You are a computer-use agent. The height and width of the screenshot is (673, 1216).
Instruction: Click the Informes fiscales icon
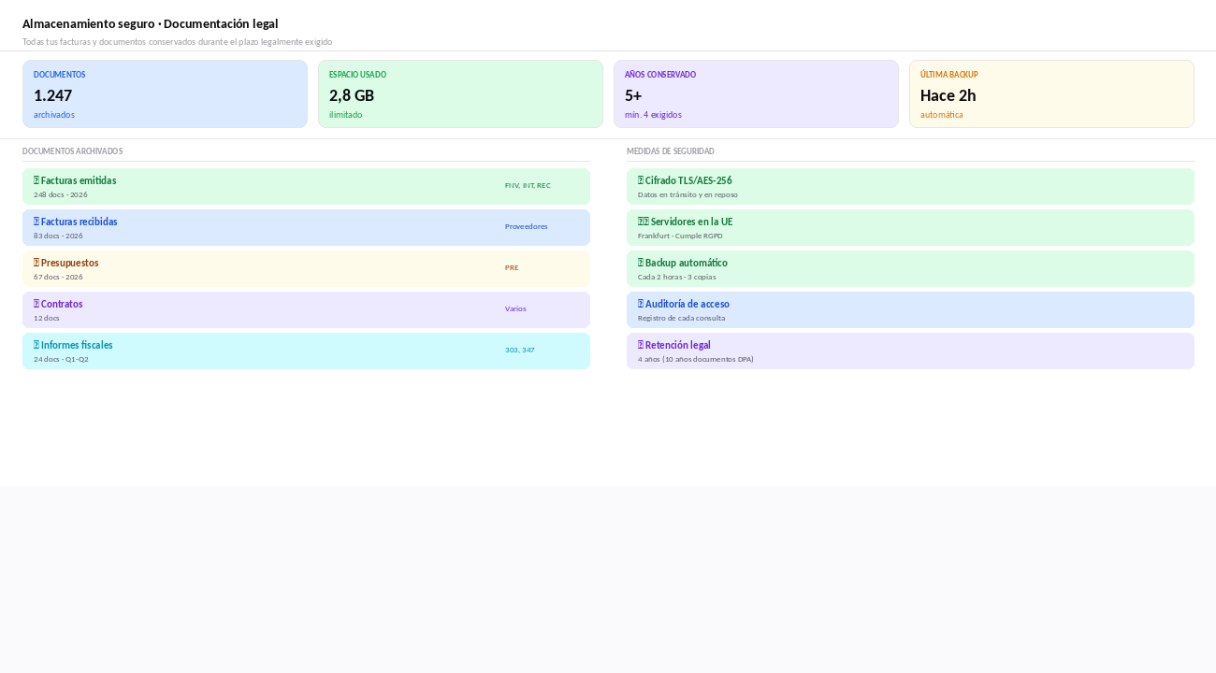(x=36, y=345)
